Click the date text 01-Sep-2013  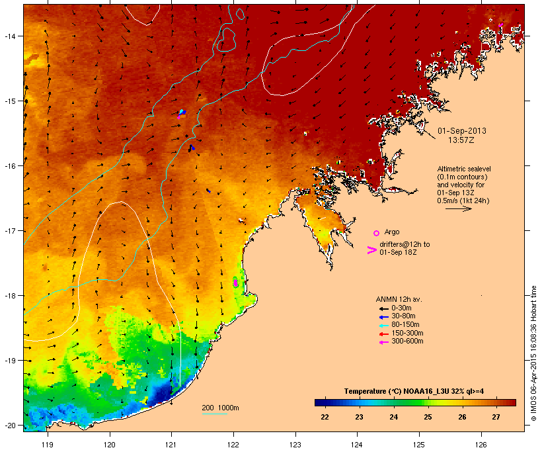point(462,131)
